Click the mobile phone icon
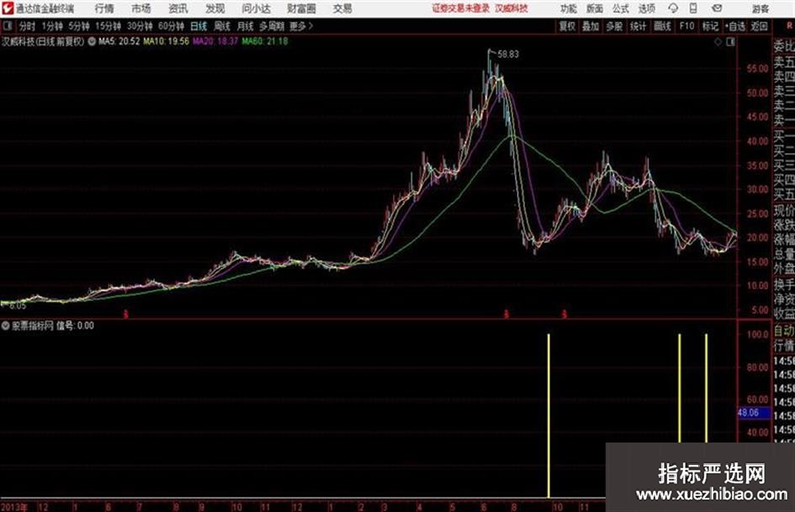Image resolution: width=795 pixels, height=512 pixels. 693,8
